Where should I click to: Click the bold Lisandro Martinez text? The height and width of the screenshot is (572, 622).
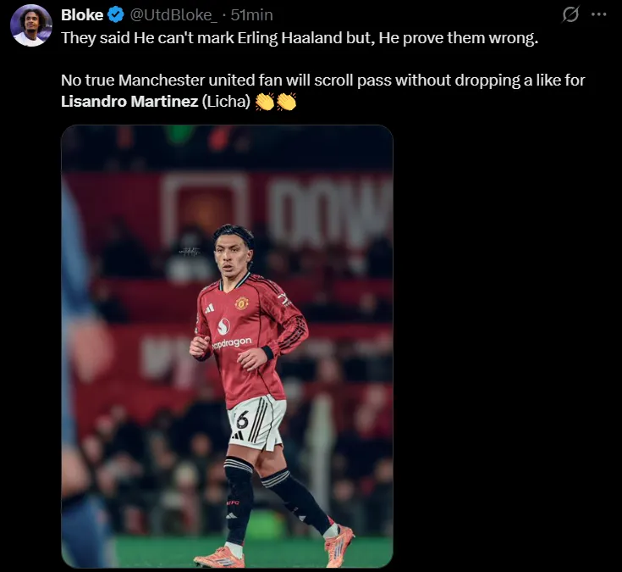(x=129, y=103)
